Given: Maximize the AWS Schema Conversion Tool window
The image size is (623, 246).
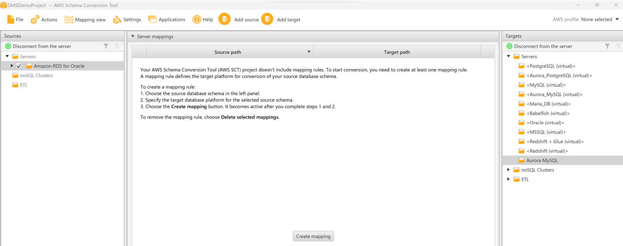Looking at the screenshot, I should pos(597,5).
